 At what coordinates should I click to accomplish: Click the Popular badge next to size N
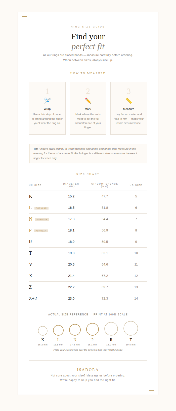click(x=42, y=219)
